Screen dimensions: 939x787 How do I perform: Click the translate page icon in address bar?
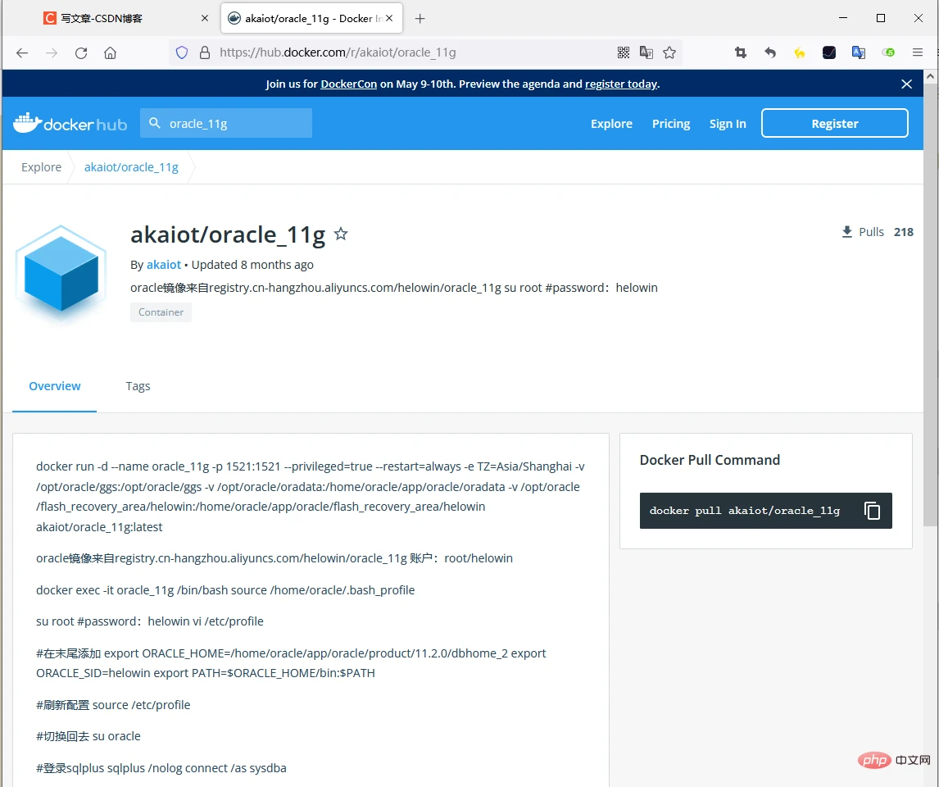point(646,52)
